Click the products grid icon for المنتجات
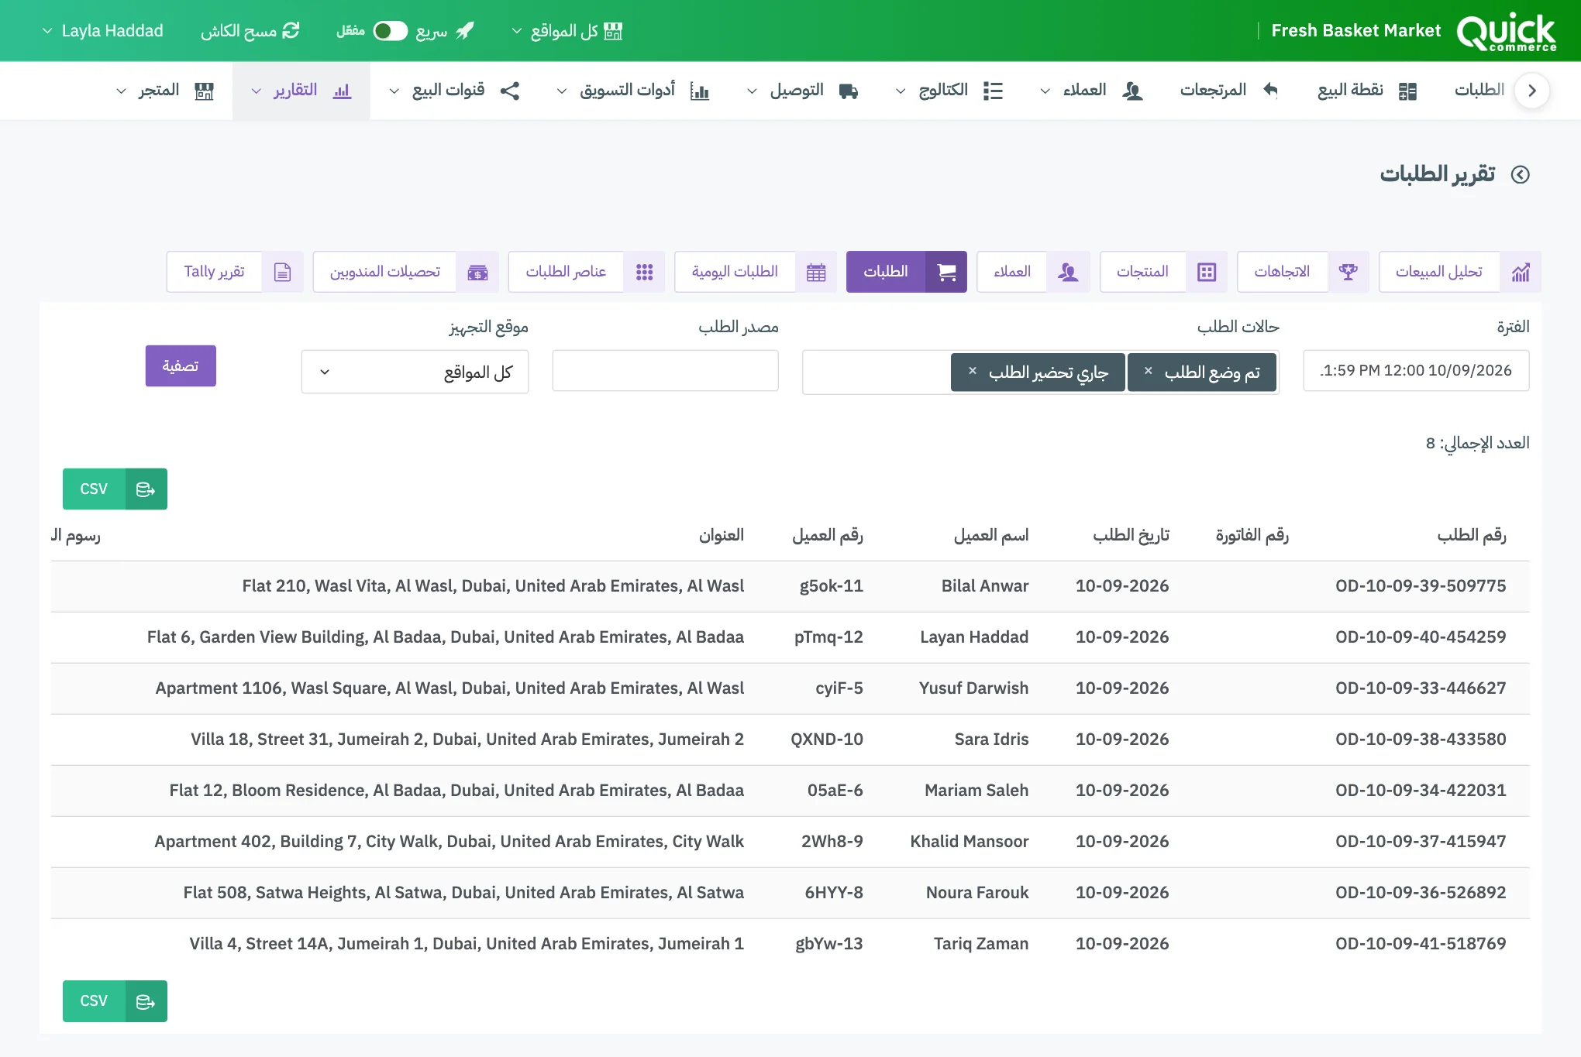 pos(1207,272)
